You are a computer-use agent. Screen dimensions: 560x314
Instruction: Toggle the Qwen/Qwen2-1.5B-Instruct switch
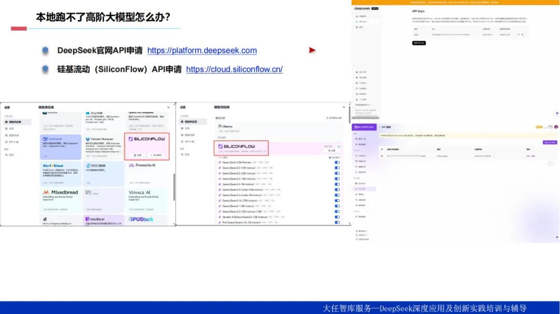click(x=337, y=206)
